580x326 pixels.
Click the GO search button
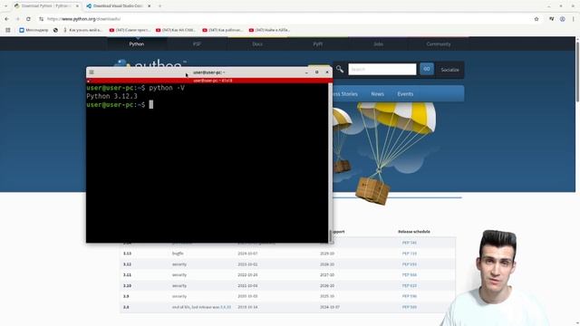(x=427, y=69)
